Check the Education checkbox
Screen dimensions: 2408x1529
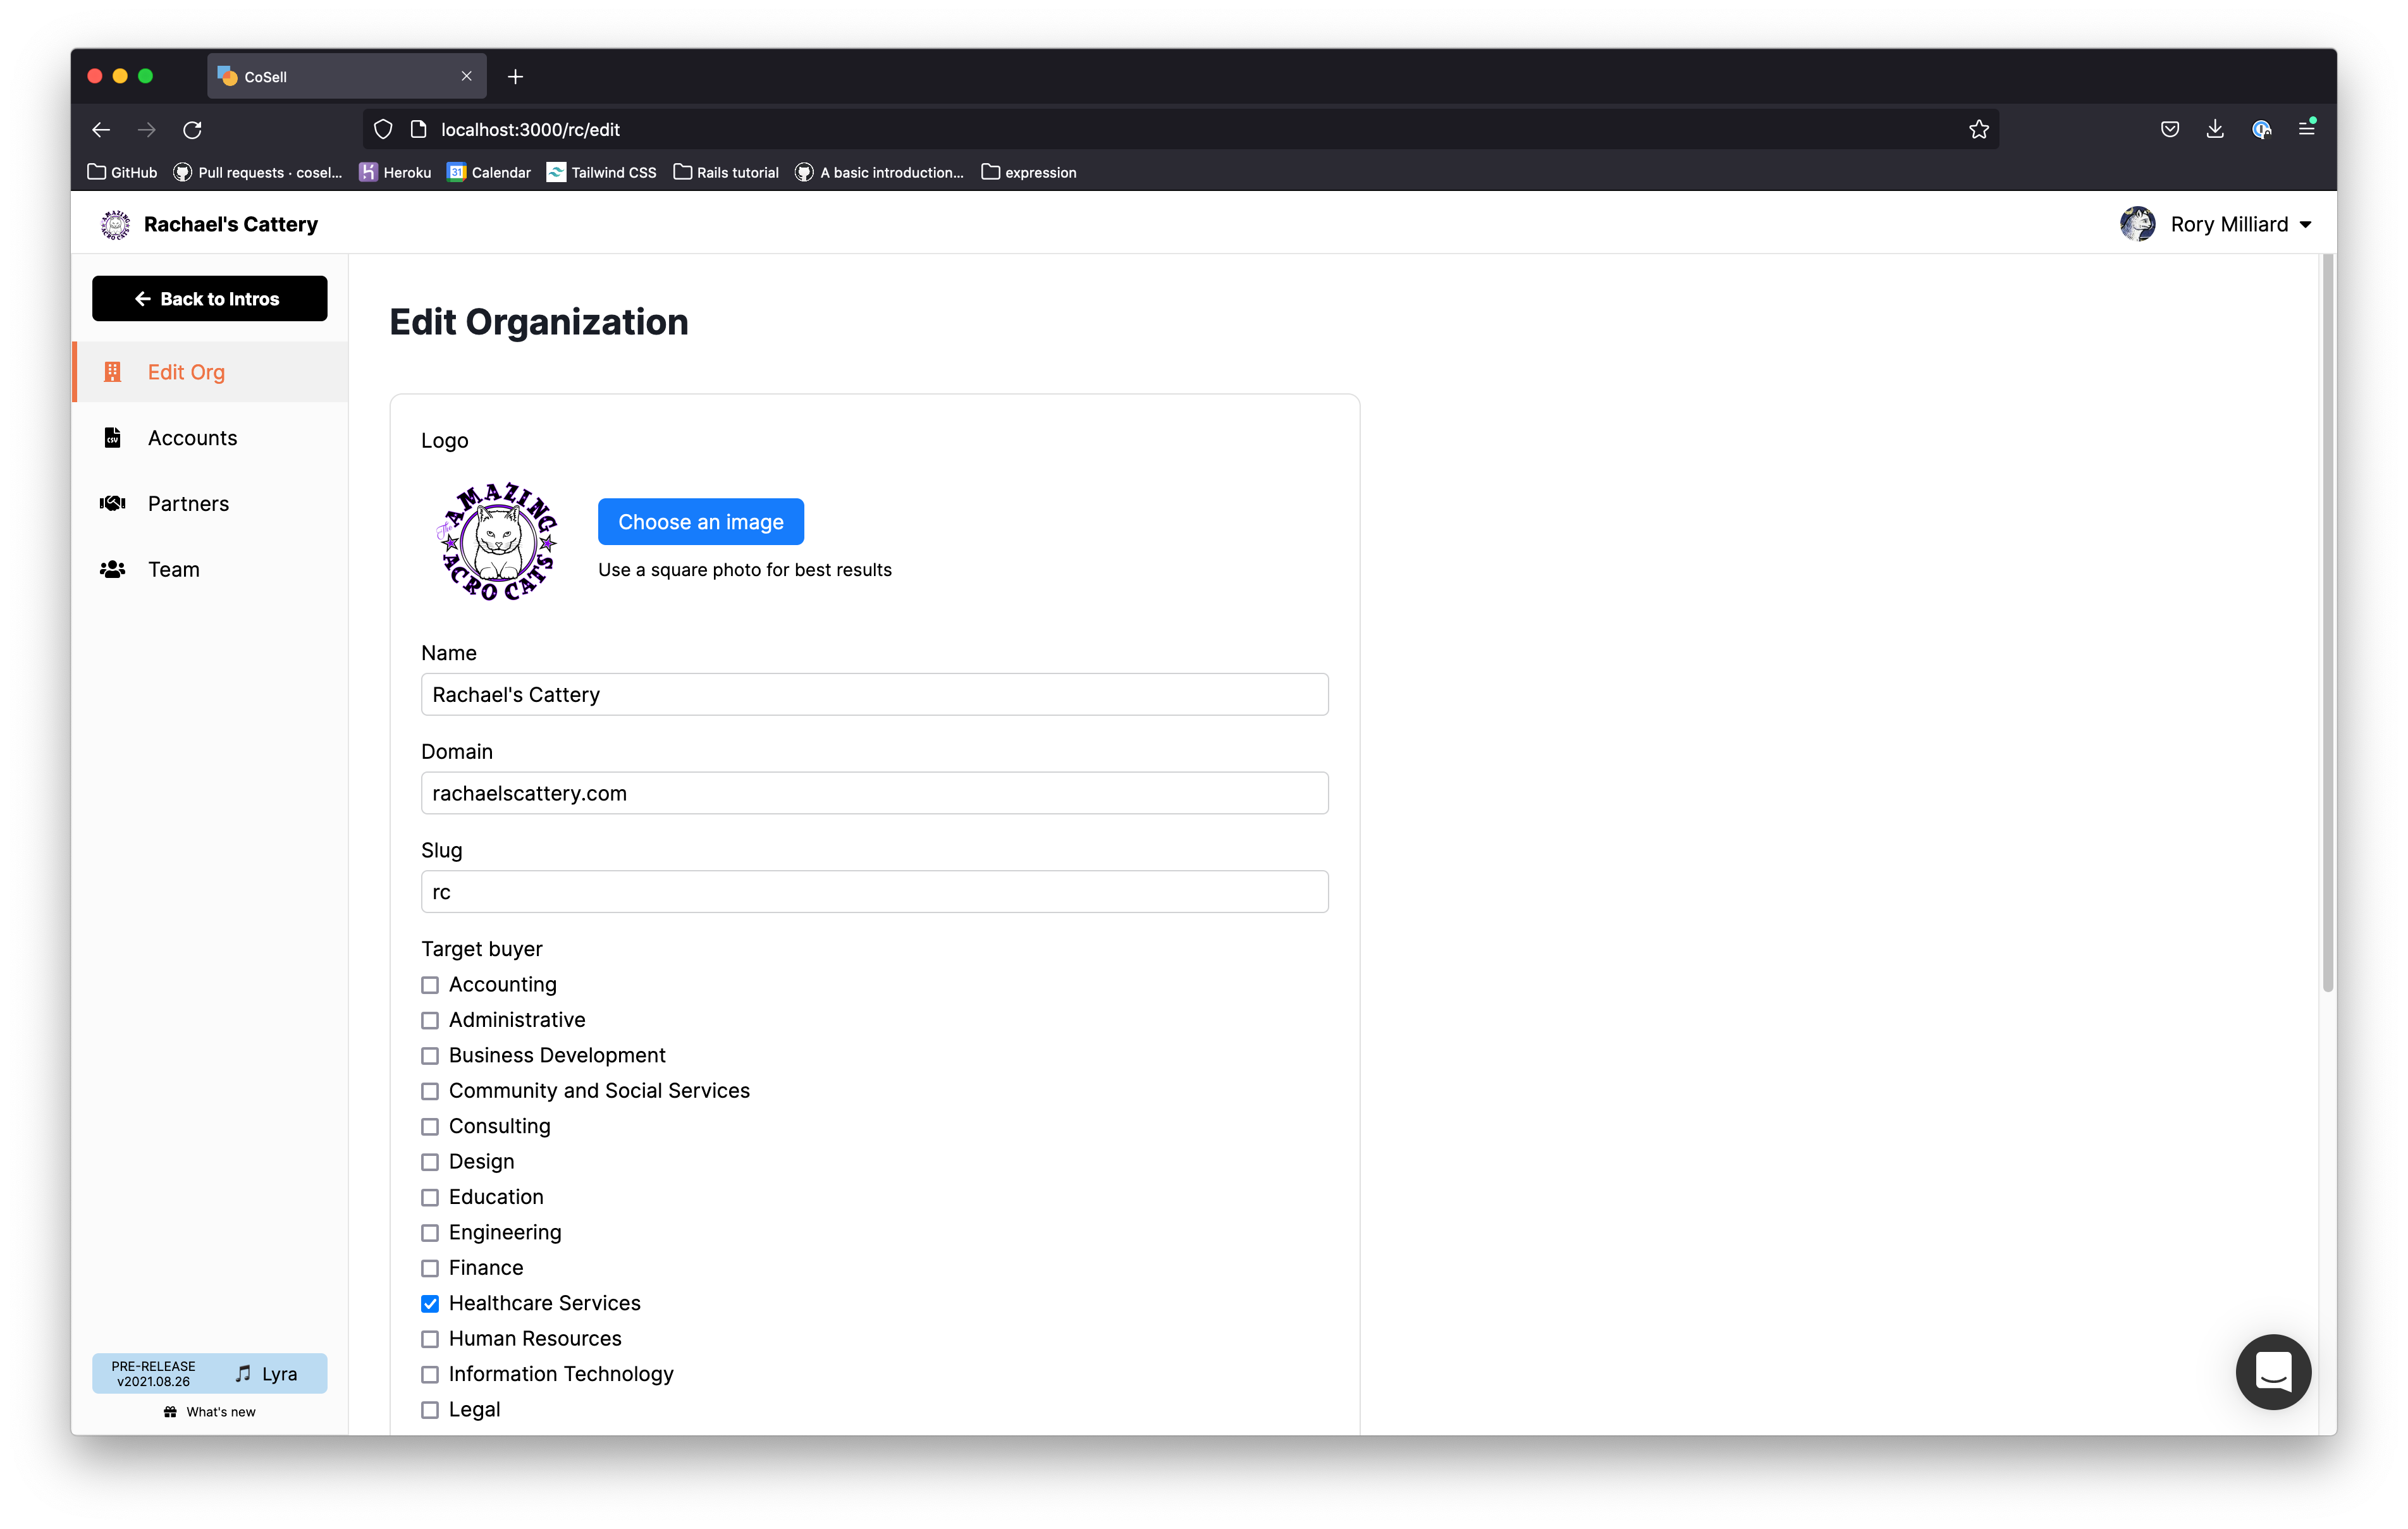coord(430,1198)
